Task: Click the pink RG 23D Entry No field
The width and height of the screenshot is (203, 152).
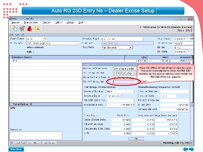Action: tap(124, 82)
